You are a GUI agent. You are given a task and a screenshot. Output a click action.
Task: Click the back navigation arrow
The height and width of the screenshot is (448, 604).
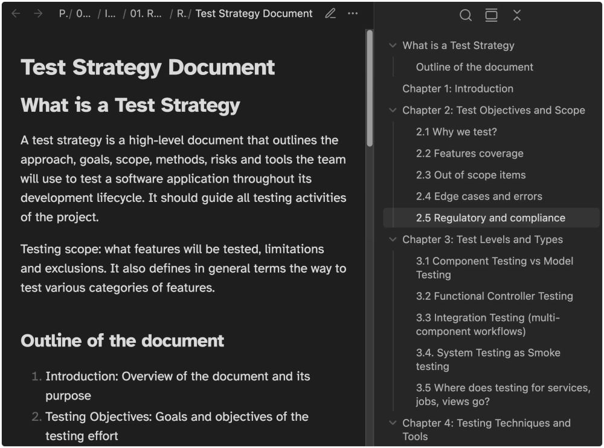[x=16, y=13]
